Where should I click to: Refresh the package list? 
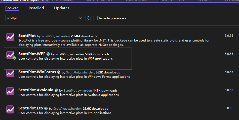pyautogui.click(x=89, y=18)
